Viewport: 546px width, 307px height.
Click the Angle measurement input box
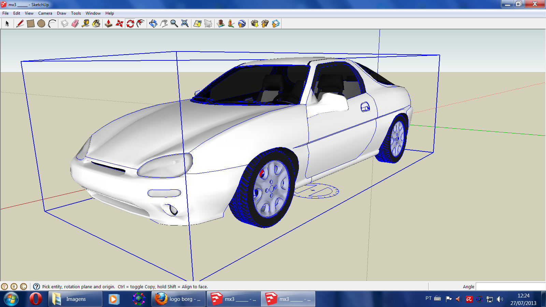tap(511, 287)
